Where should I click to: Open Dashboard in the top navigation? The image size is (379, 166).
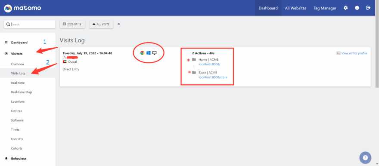[x=268, y=8]
